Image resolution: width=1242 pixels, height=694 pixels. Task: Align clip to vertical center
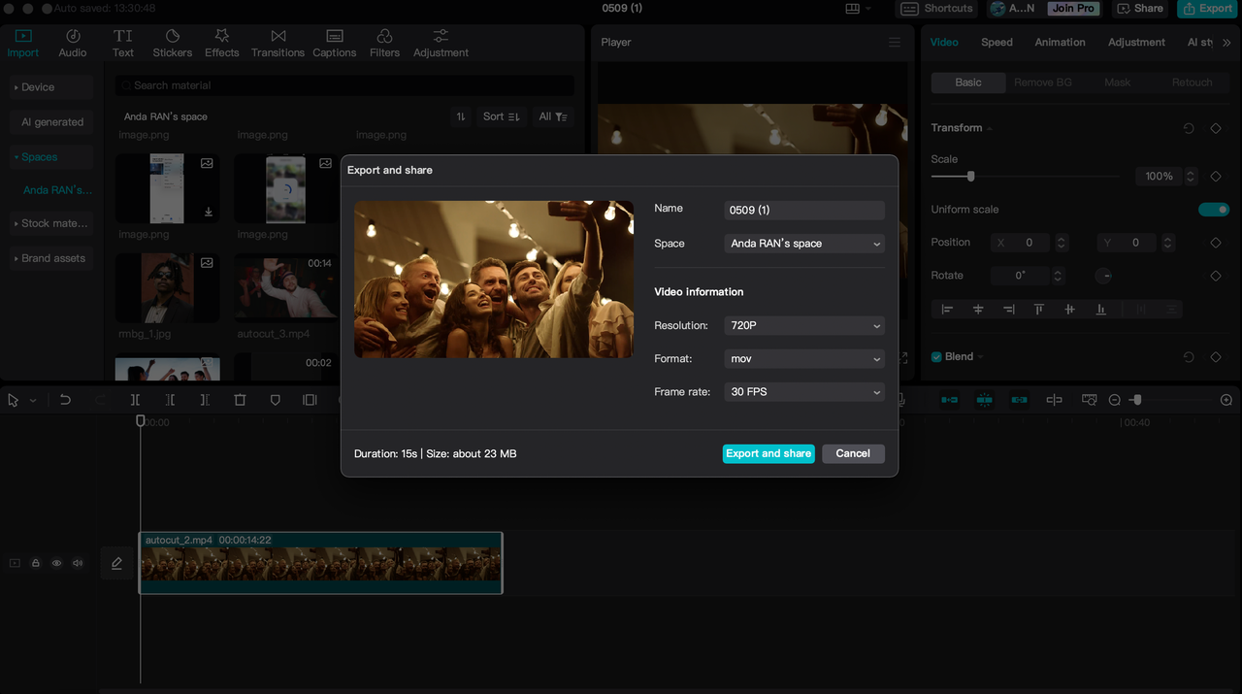1069,310
